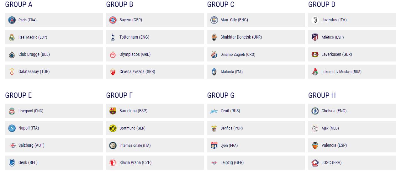Viewport: 396px width, 175px height.
Task: Select the Galatasaray (TUR) team row
Action: pos(54,72)
